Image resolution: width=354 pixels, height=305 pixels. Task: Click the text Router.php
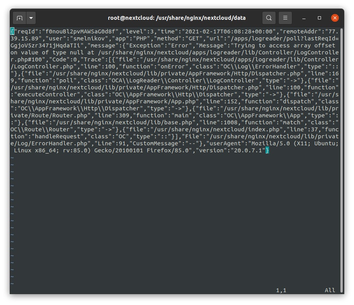(x=70, y=115)
